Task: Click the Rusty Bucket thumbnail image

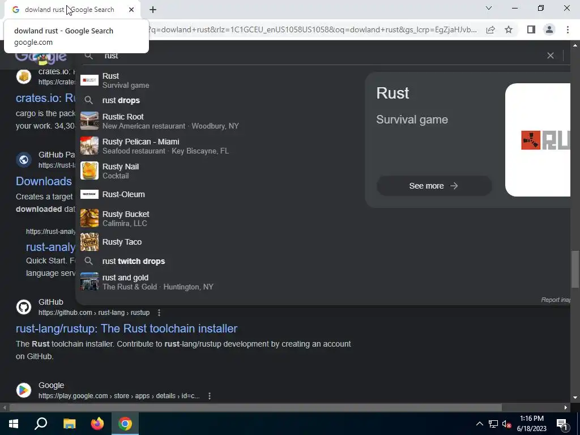Action: (x=89, y=218)
